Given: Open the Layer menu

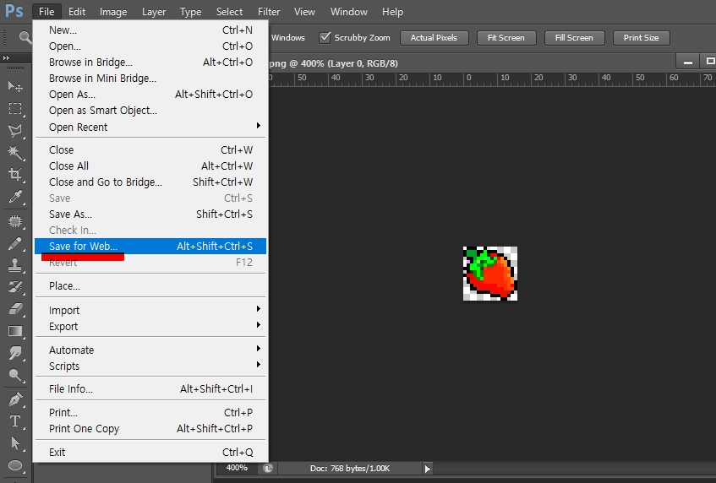Looking at the screenshot, I should (154, 12).
